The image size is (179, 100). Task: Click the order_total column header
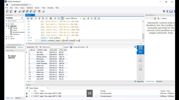[x=63, y=50]
